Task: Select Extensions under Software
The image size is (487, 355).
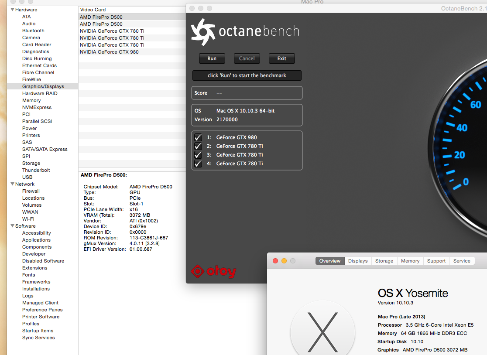Action: tap(35, 268)
